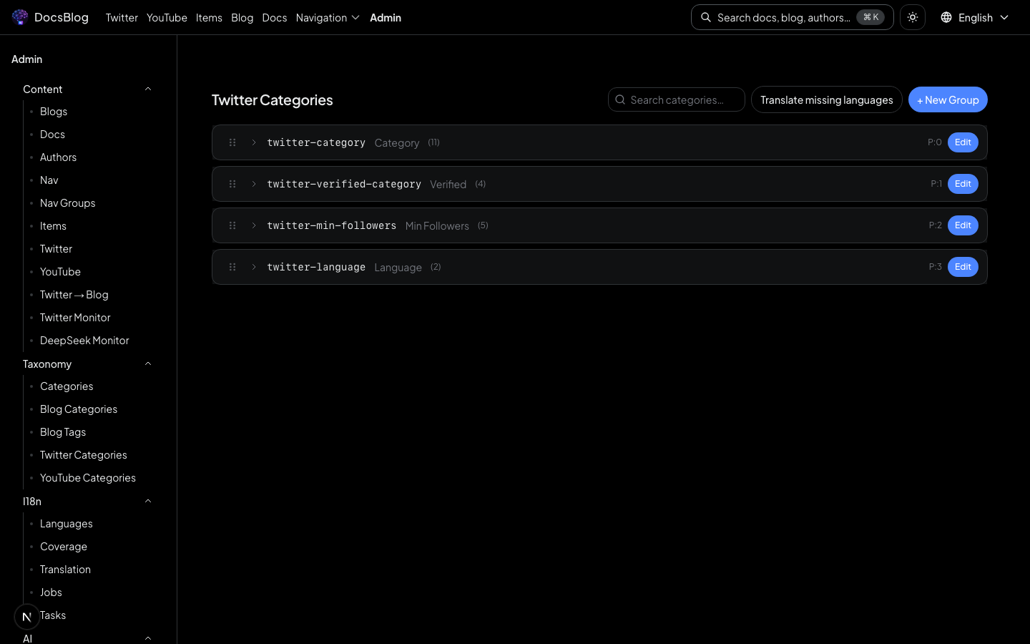Collapse the Taxonomy sidebar section
This screenshot has width=1030, height=644.
point(148,364)
